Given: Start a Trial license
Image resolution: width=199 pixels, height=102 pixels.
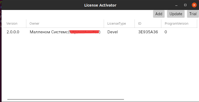Looking at the screenshot, I should 193,14.
